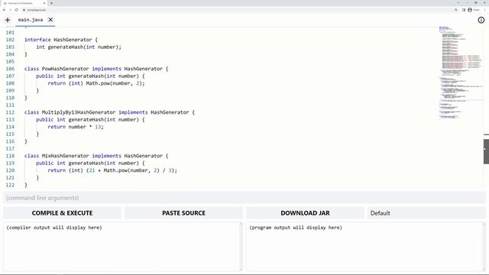
Task: Click 'public int generateHash' on line 119
Action: point(70,163)
